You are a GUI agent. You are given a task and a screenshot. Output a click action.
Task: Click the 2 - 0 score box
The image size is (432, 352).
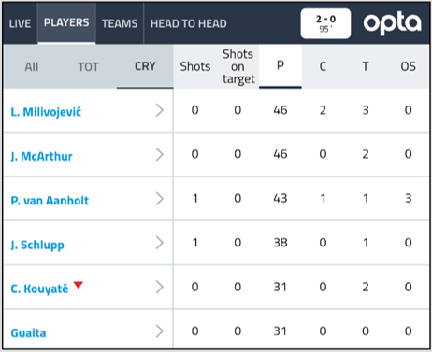tap(325, 23)
